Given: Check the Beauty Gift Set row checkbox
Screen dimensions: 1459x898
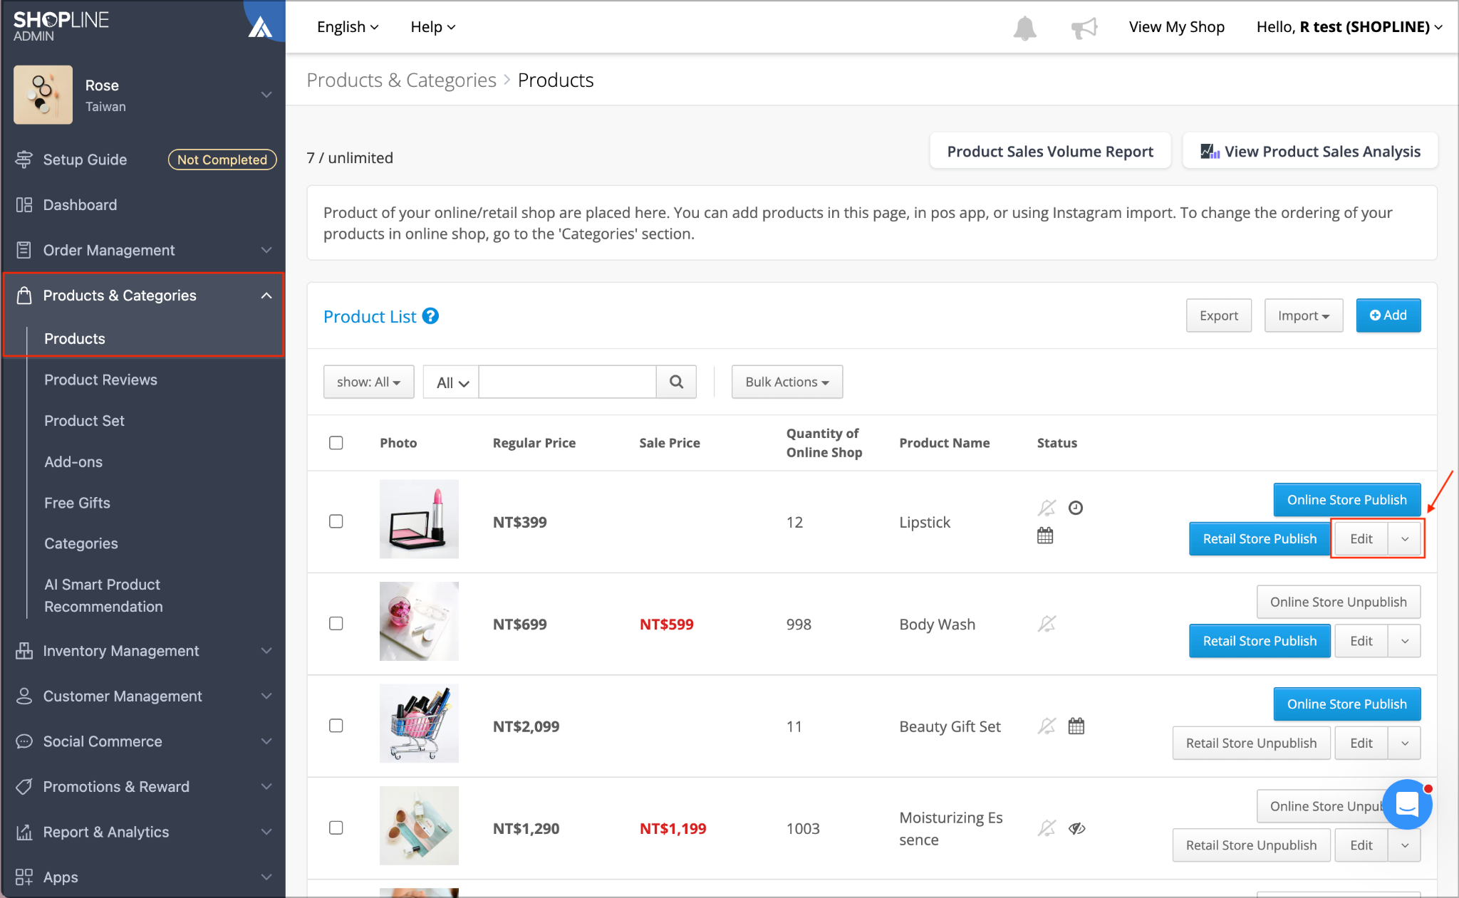Looking at the screenshot, I should coord(336,726).
